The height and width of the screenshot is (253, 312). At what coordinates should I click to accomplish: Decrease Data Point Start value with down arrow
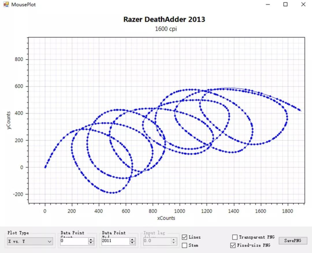tap(91, 243)
